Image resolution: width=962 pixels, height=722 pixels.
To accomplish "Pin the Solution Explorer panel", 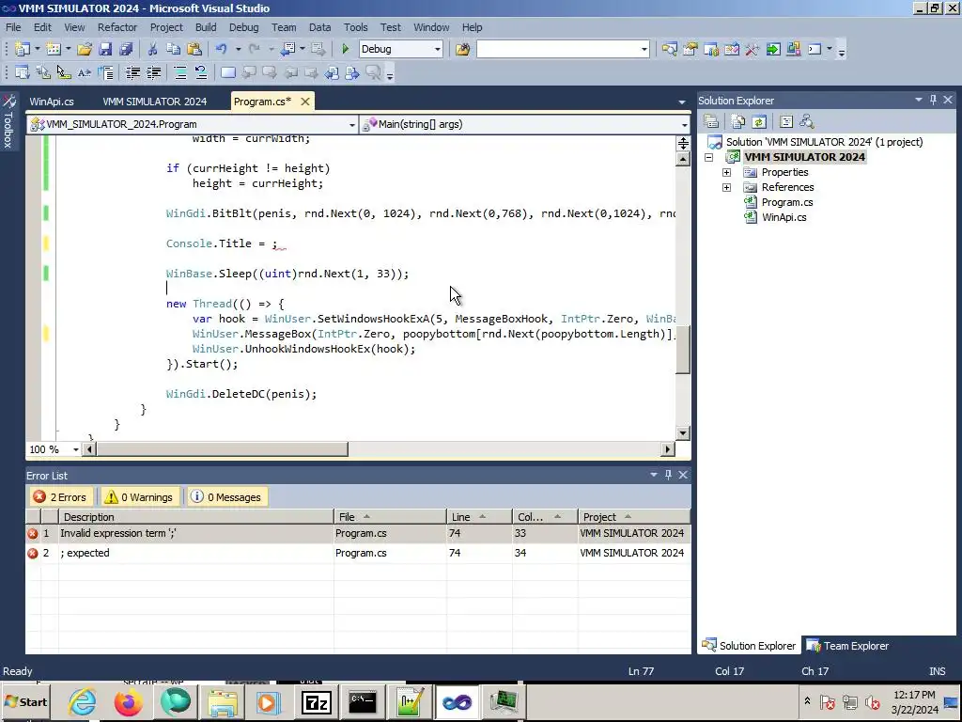I will coord(933,100).
